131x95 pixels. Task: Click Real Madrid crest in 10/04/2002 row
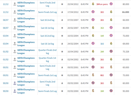click(x=93, y=51)
